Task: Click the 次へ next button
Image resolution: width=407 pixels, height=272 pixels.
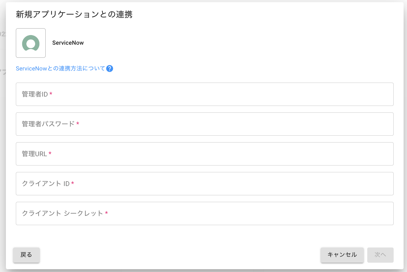Action: point(380,255)
